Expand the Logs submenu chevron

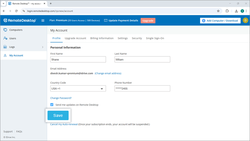pos(42,47)
